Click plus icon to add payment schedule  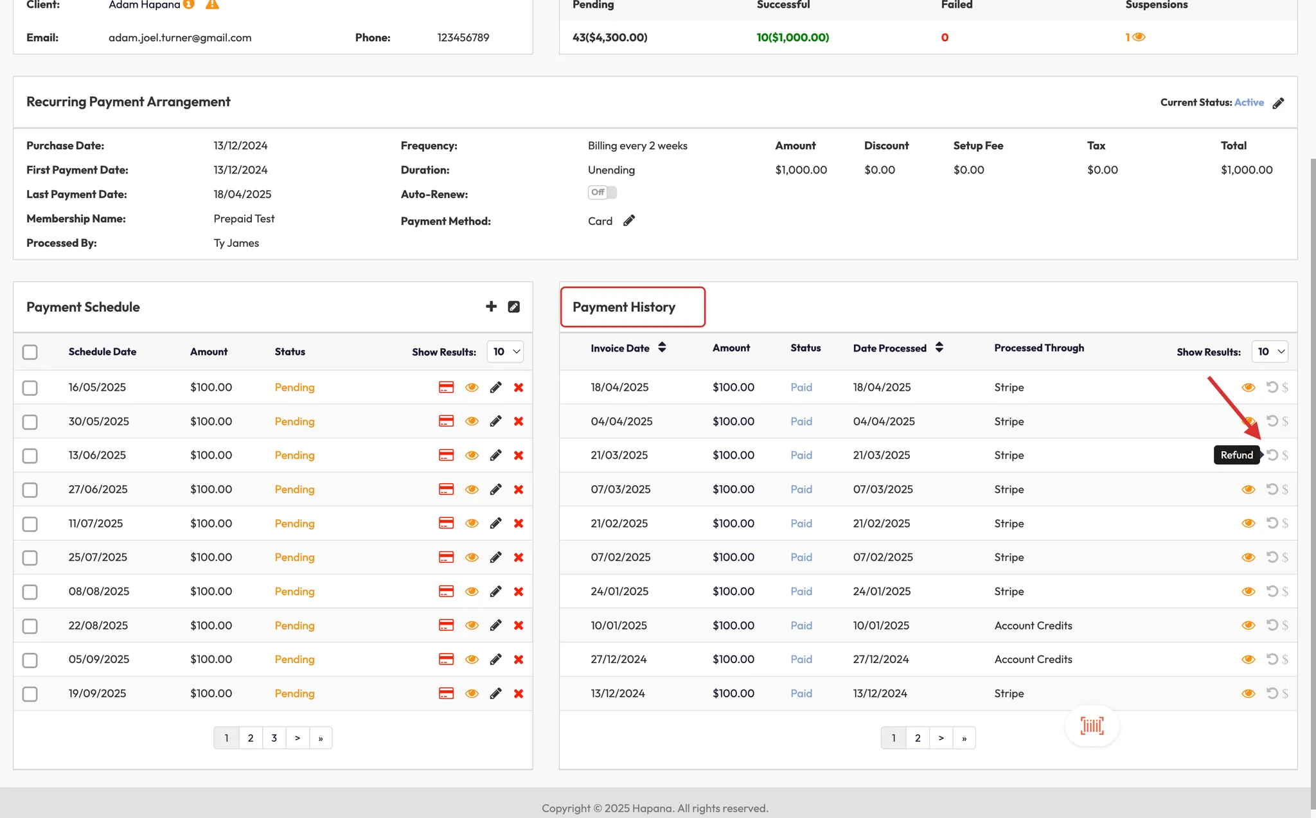(x=491, y=307)
